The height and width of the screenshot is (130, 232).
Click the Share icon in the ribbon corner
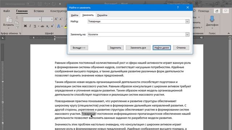217,11
